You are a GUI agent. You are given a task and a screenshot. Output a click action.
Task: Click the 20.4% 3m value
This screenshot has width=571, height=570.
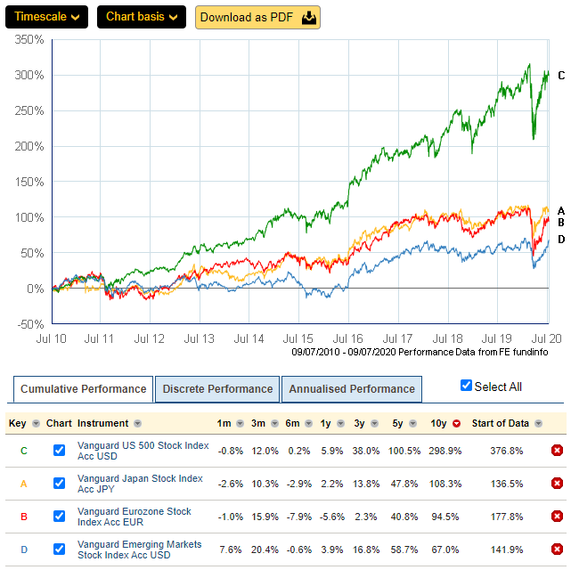[265, 550]
